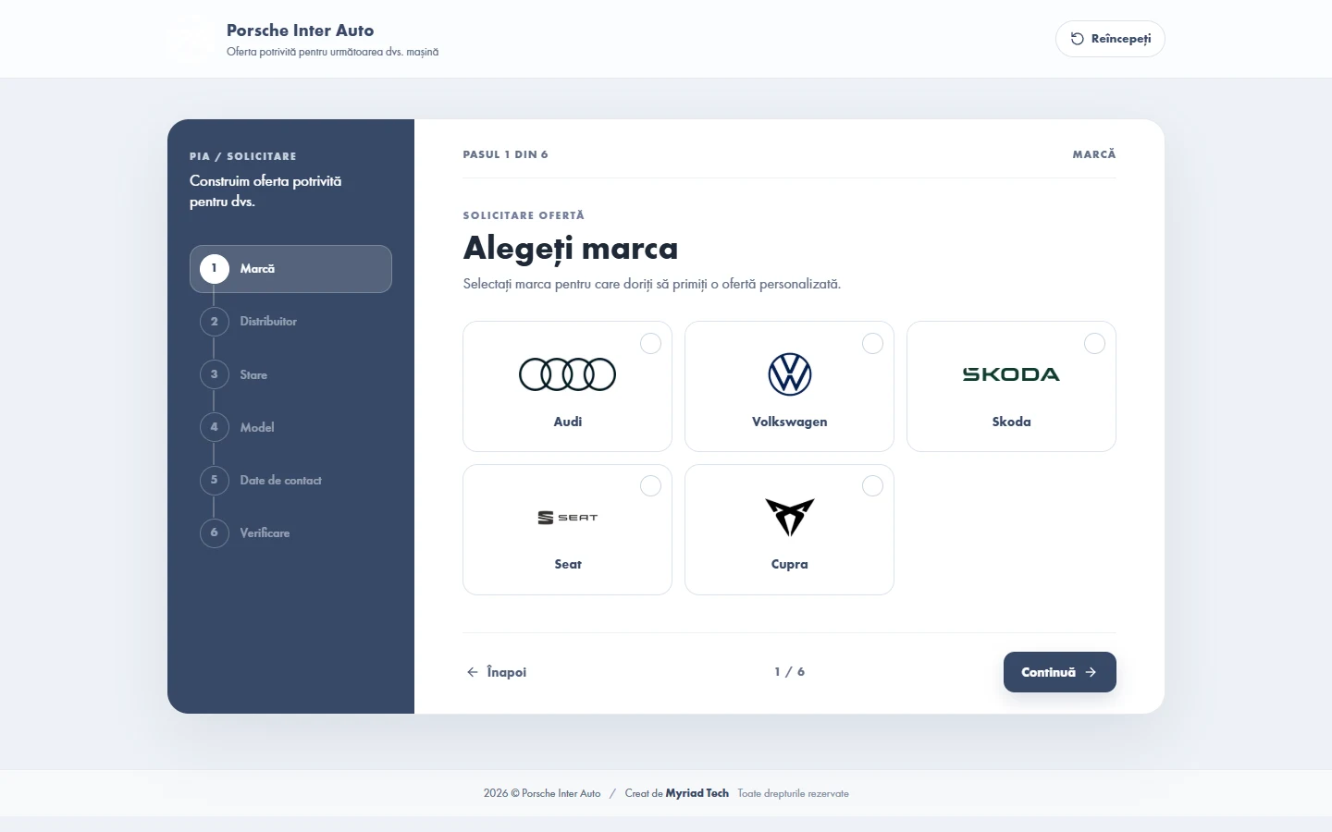Click the Skoda wordmark logo
The width and height of the screenshot is (1332, 832).
point(1011,374)
